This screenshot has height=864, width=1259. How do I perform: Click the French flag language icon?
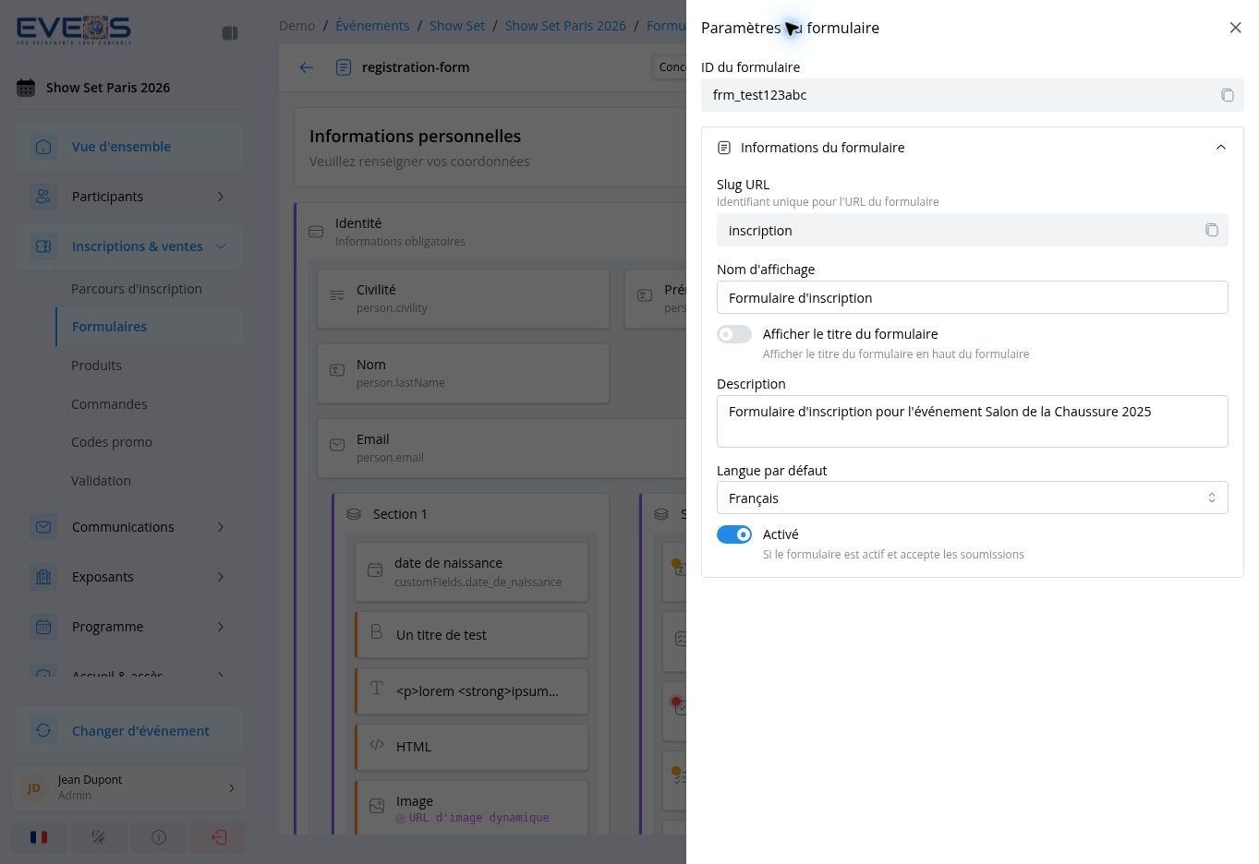click(39, 837)
